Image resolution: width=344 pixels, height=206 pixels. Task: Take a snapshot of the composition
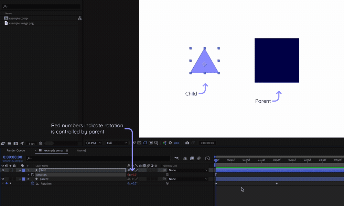[187, 143]
